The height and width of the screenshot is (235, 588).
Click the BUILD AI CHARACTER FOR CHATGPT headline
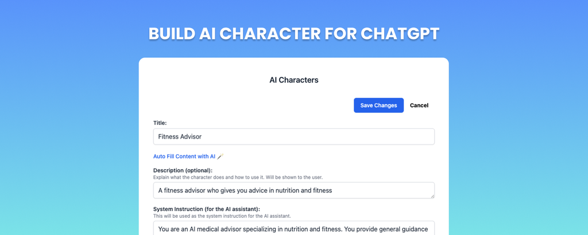pos(293,34)
